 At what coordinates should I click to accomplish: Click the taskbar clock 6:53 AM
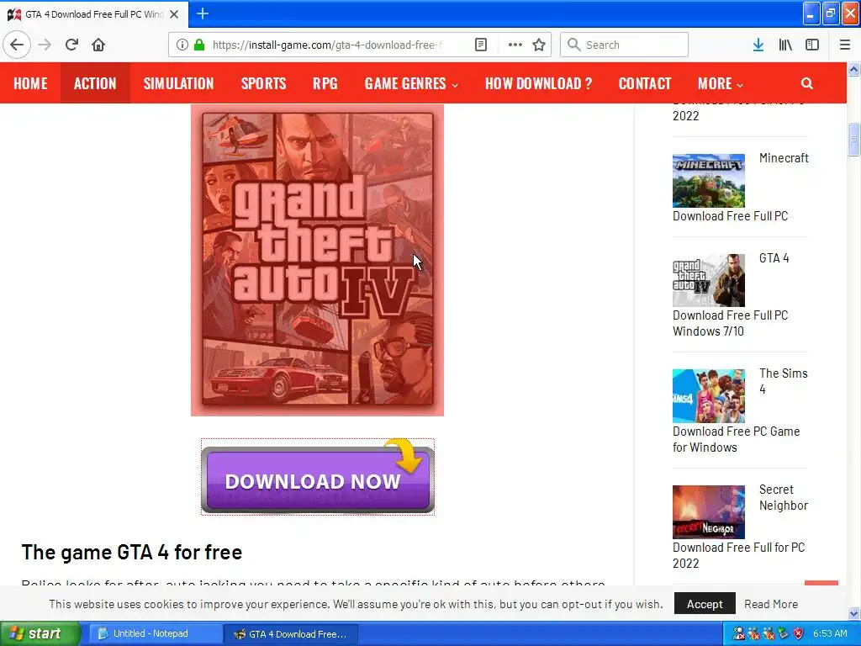point(830,633)
